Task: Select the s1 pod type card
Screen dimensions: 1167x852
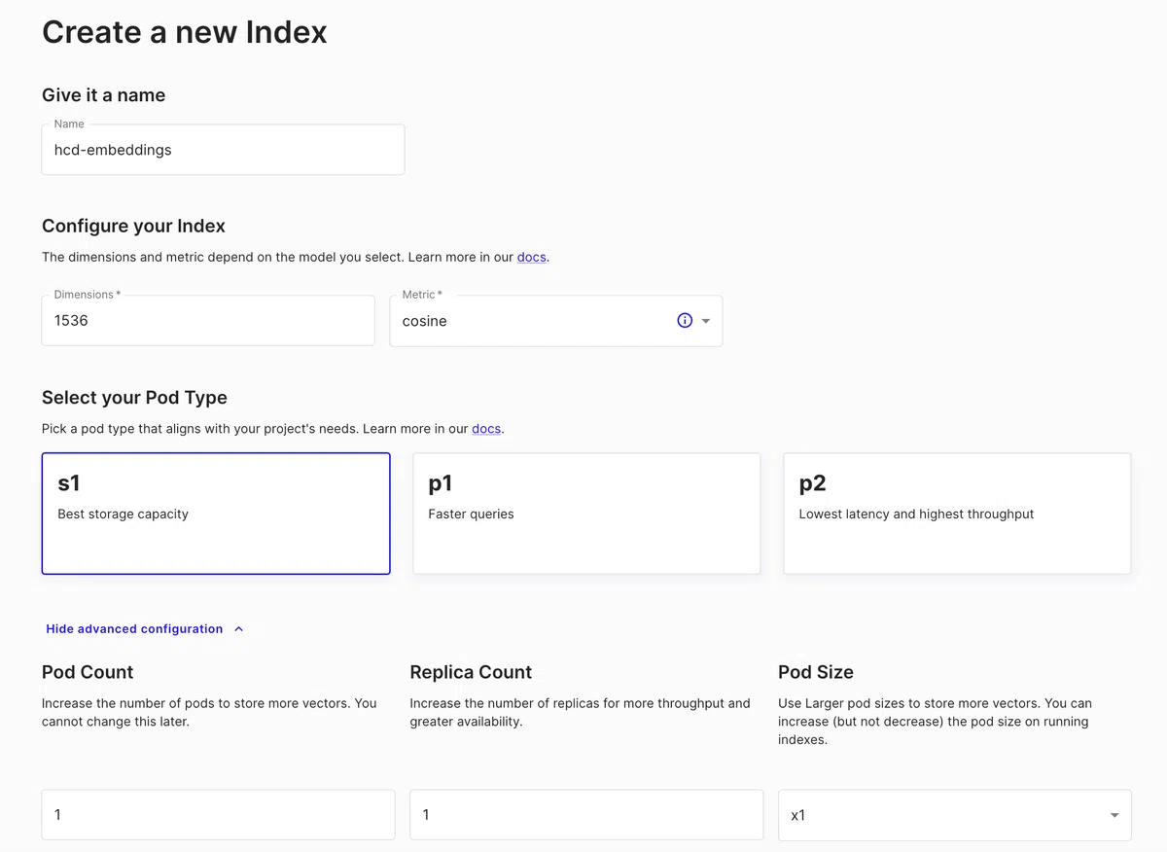Action: tap(216, 514)
